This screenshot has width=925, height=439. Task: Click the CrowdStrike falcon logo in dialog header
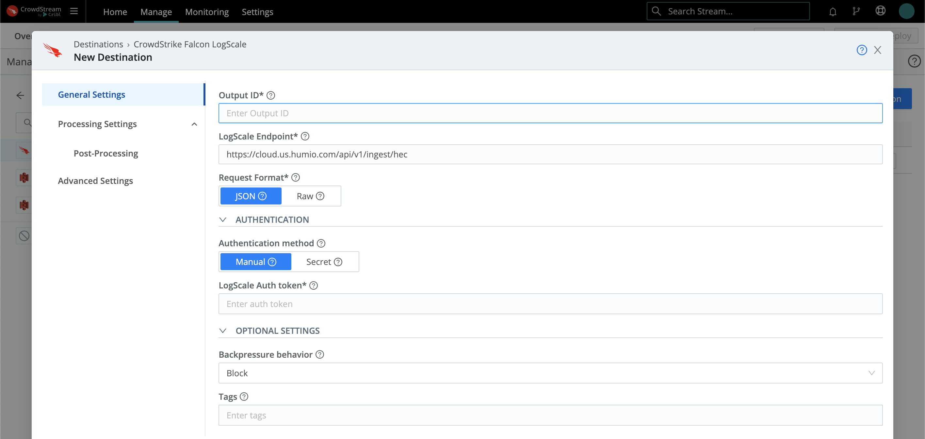(53, 50)
